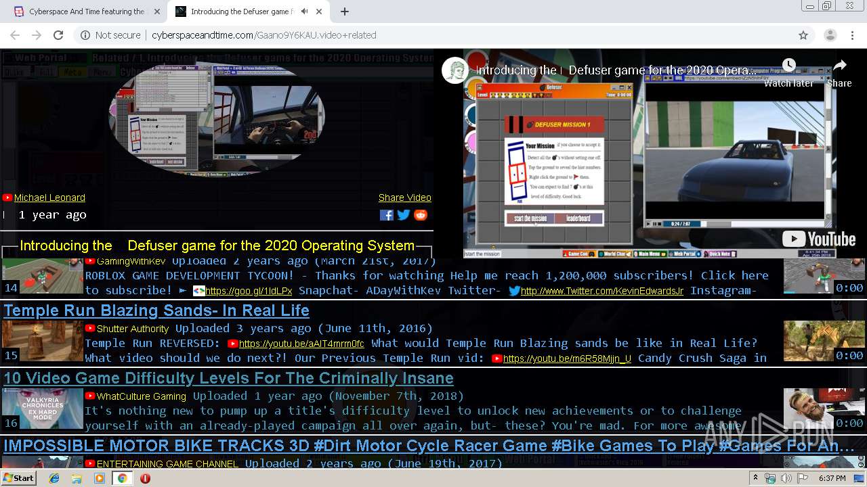Click the YouTube icon before WhatCulture Gaming

[x=90, y=396]
